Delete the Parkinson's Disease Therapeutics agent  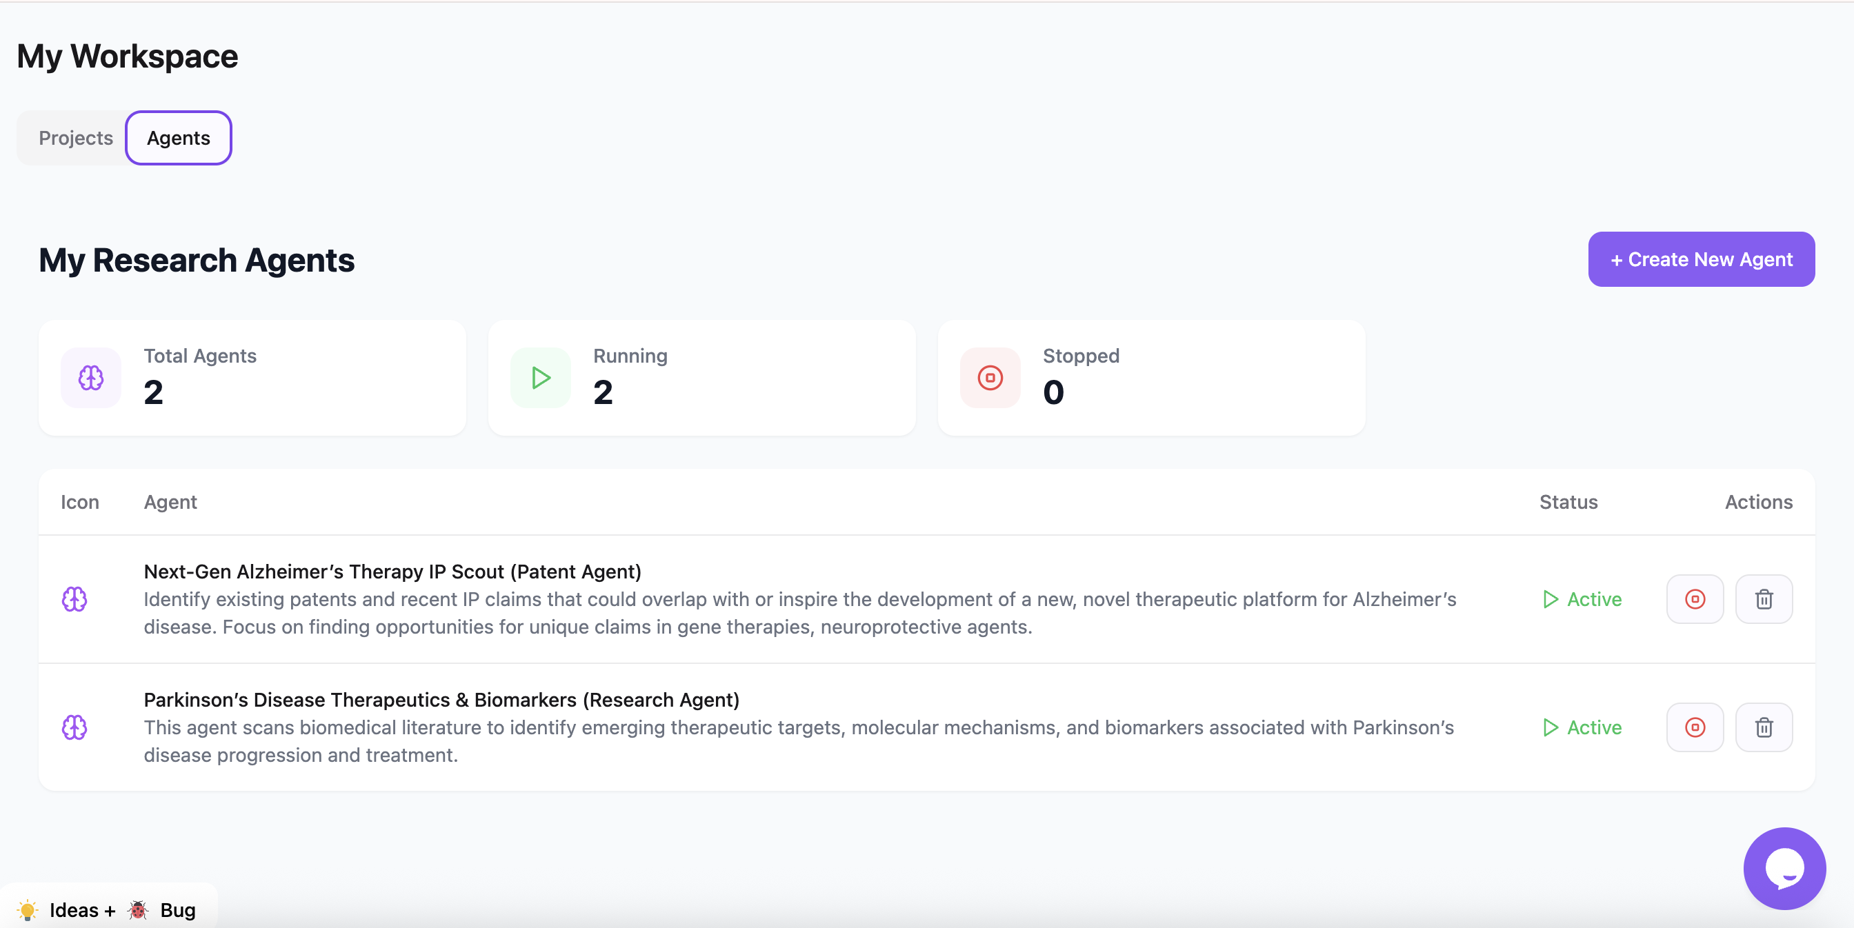pos(1764,727)
